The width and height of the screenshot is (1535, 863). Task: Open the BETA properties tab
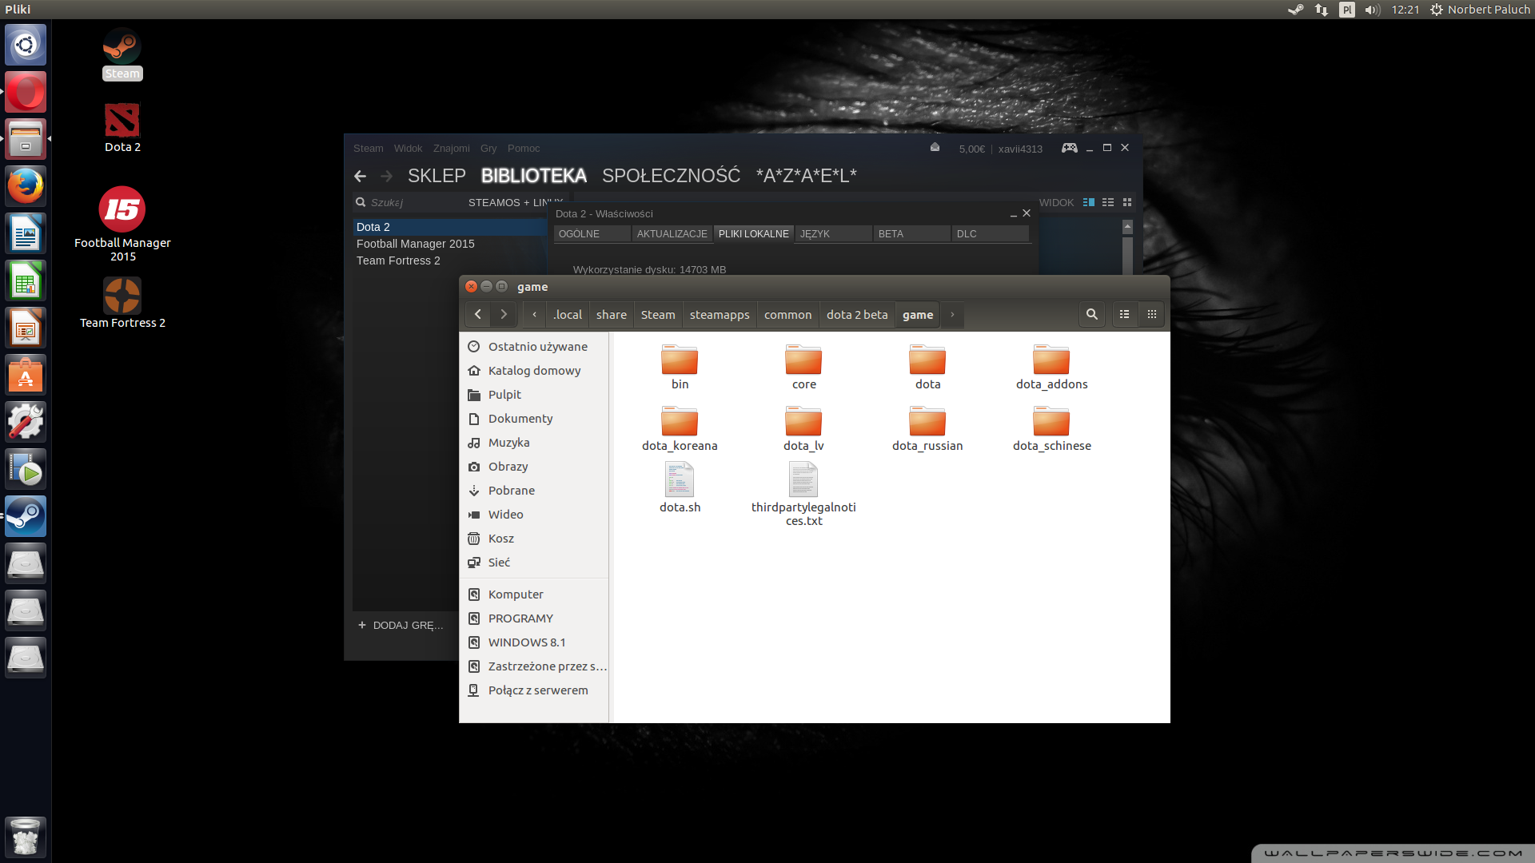911,233
